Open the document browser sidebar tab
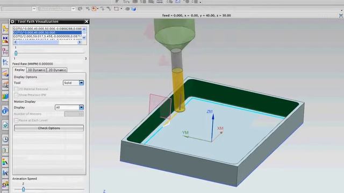Image resolution: width=344 pixels, height=193 pixels. point(5,125)
